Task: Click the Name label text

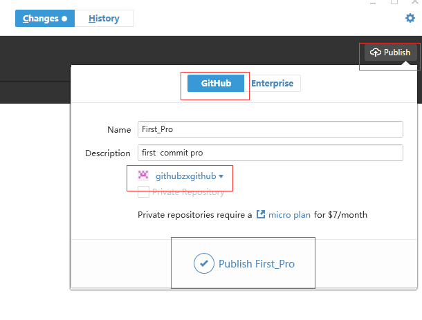Action: click(x=119, y=130)
